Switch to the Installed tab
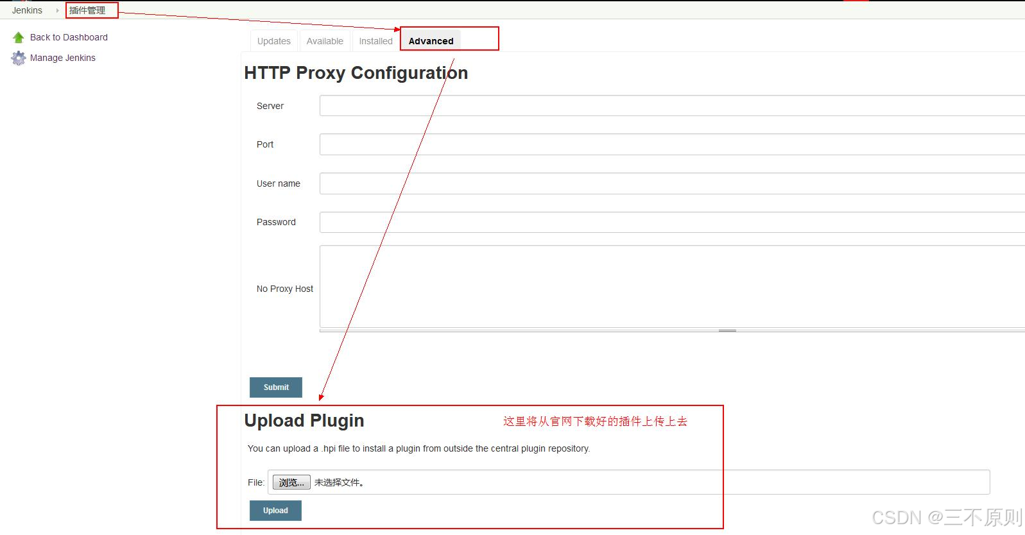The height and width of the screenshot is (535, 1025). click(x=375, y=40)
